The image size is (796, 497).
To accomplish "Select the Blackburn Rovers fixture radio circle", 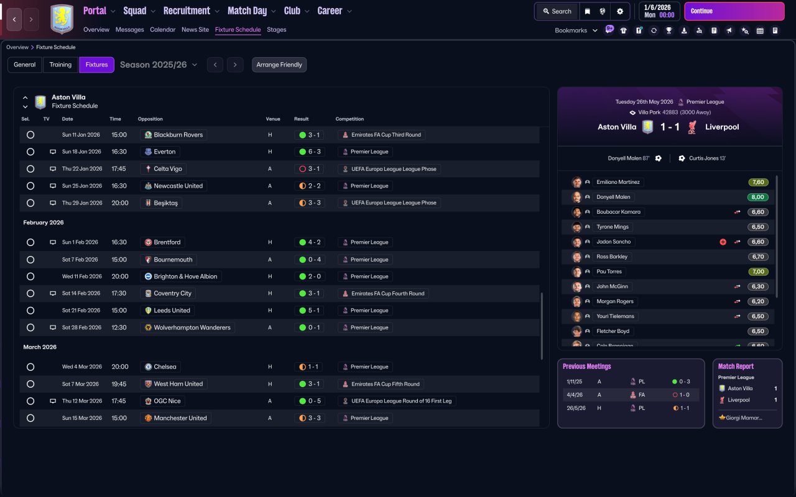I will coord(30,135).
